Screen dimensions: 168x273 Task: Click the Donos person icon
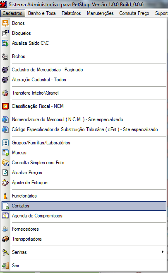point(5,23)
